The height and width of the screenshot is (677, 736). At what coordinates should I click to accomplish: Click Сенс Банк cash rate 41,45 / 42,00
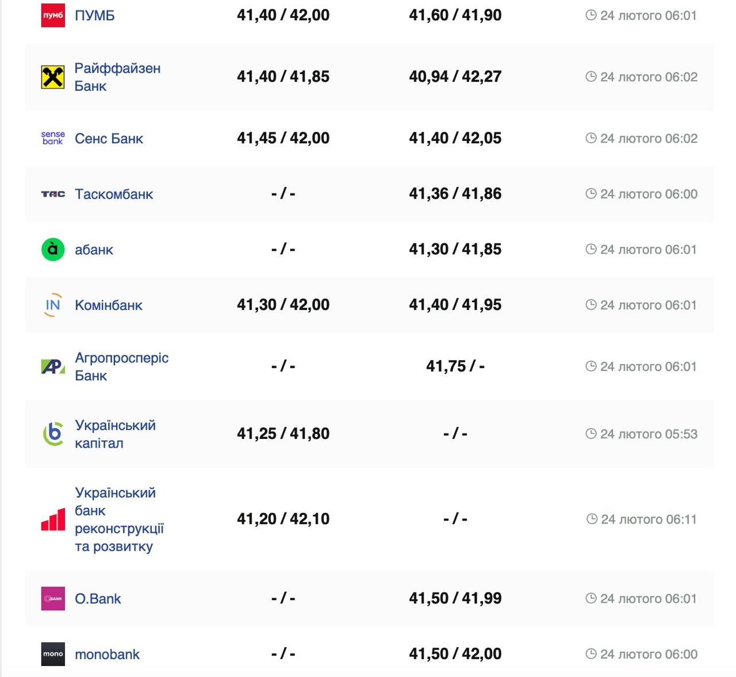283,138
